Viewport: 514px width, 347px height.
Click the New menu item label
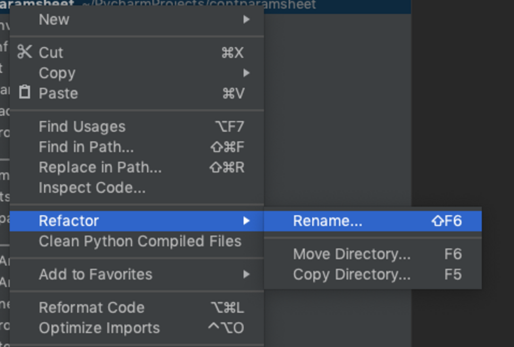click(x=54, y=19)
